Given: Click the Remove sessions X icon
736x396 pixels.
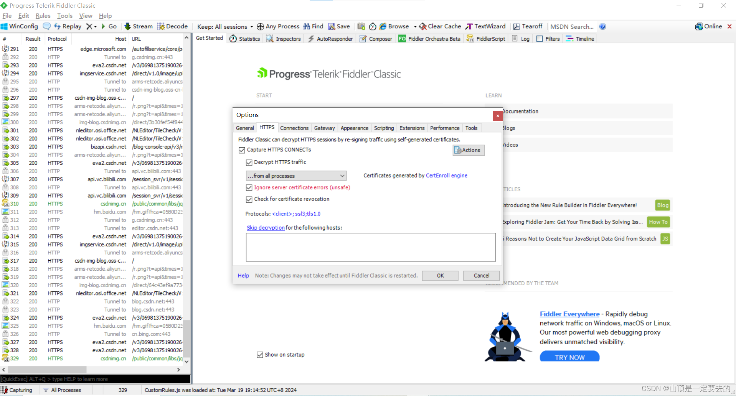Looking at the screenshot, I should 89,26.
